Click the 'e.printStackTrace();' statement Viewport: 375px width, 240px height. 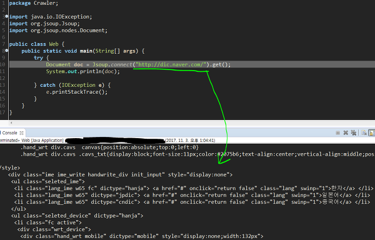coord(77,92)
